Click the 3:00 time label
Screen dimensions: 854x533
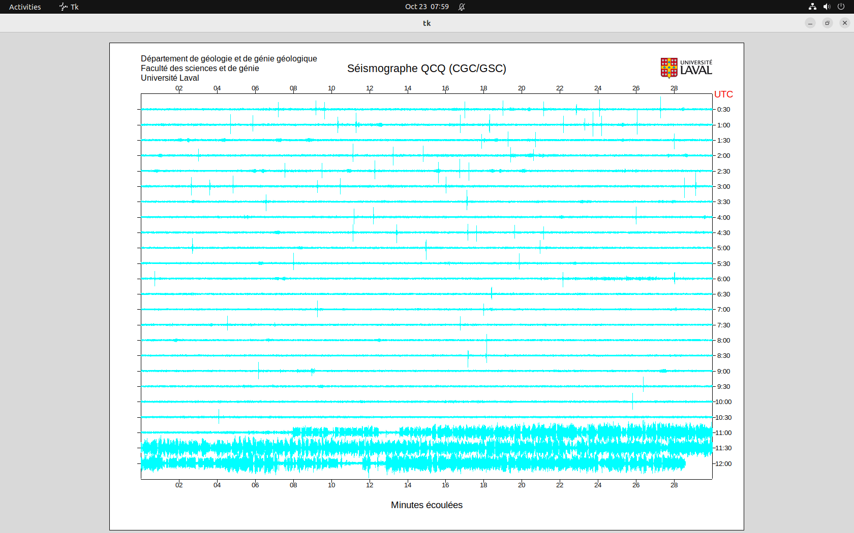coord(723,186)
